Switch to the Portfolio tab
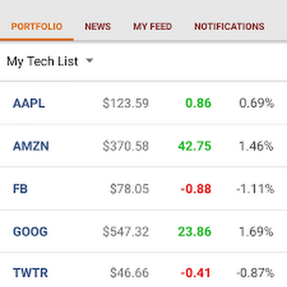The width and height of the screenshot is (287, 287). (37, 26)
